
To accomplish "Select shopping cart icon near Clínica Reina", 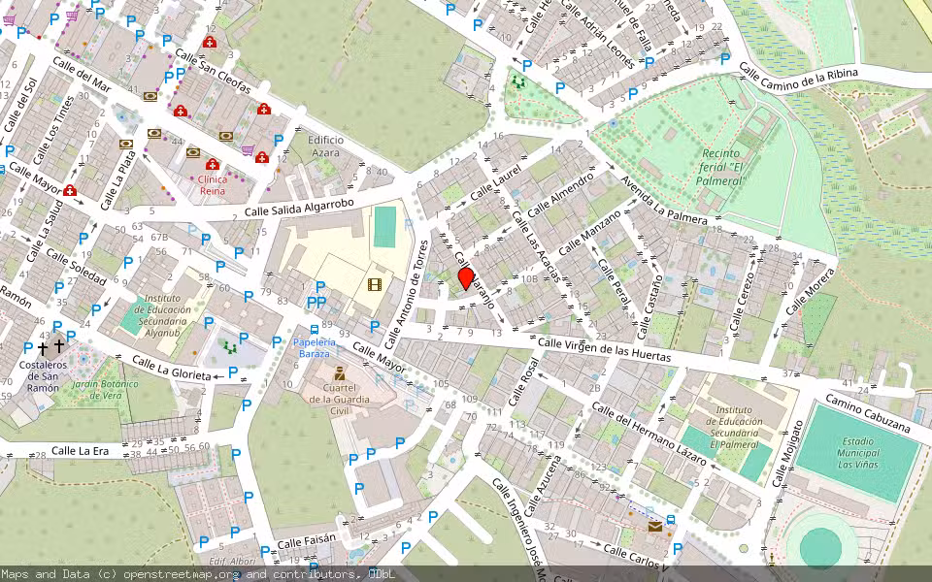I will tap(248, 150).
